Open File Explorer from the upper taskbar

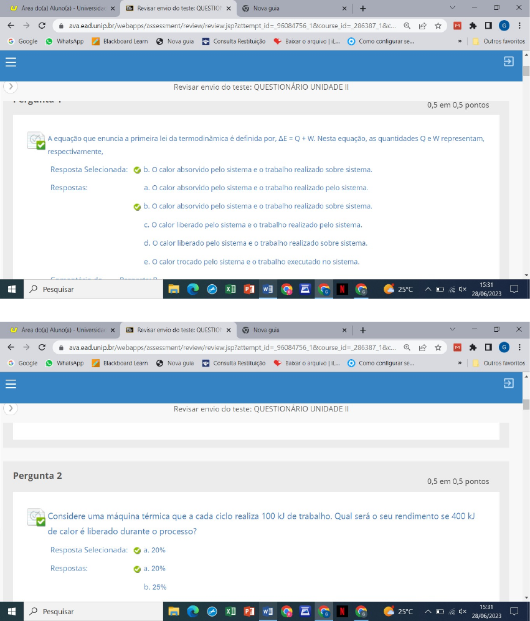click(x=174, y=289)
